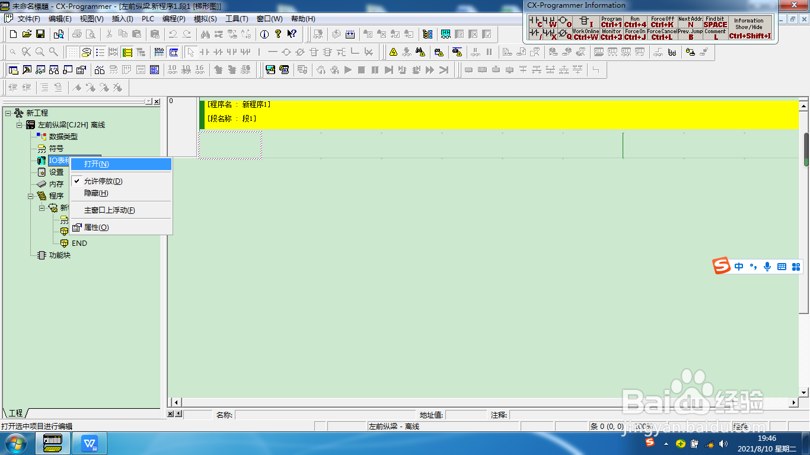
Task: Toggle the highlighted yellow rung annotations button
Action: pos(127,52)
